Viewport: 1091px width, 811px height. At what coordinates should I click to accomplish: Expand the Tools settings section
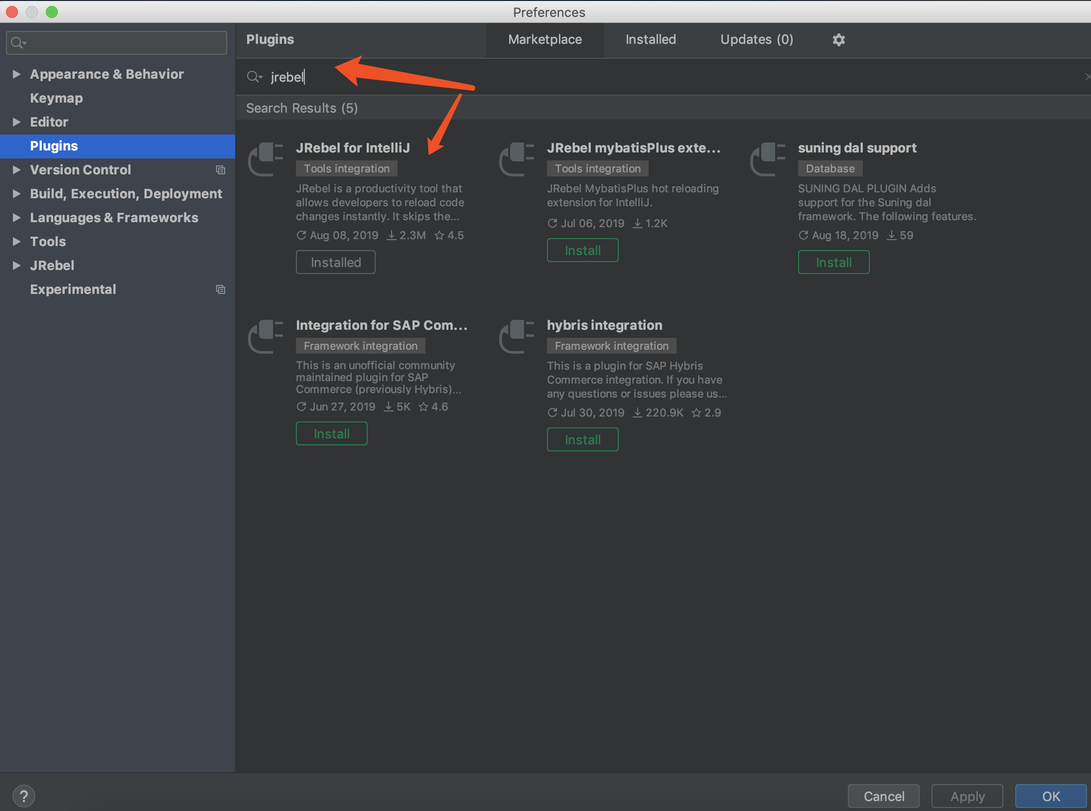pos(16,242)
